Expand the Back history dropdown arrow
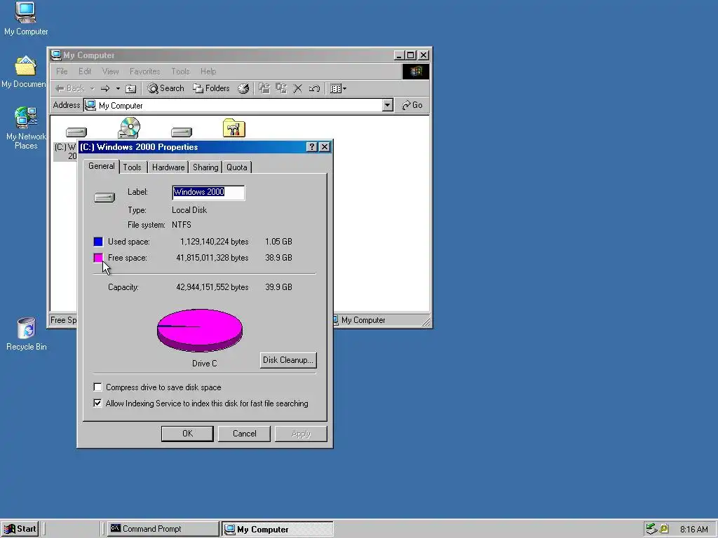718x538 pixels. coord(92,88)
